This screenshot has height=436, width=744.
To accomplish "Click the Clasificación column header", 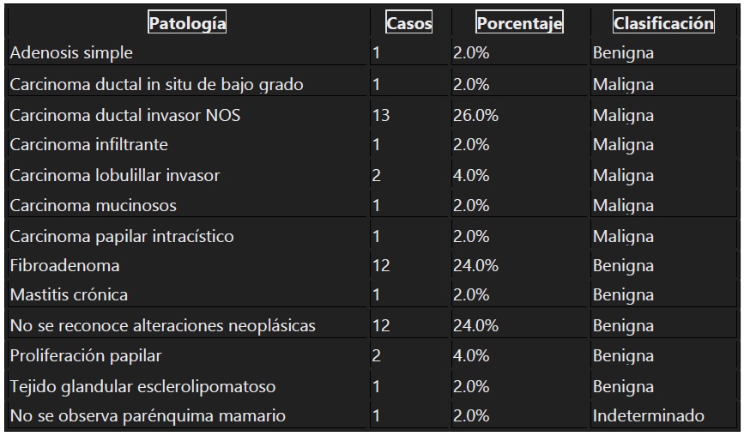I will pyautogui.click(x=663, y=24).
